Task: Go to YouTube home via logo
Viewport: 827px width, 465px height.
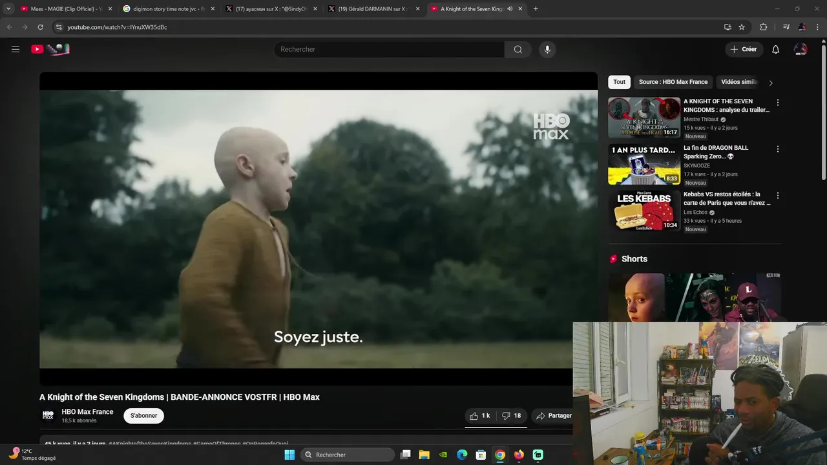Action: pos(50,49)
